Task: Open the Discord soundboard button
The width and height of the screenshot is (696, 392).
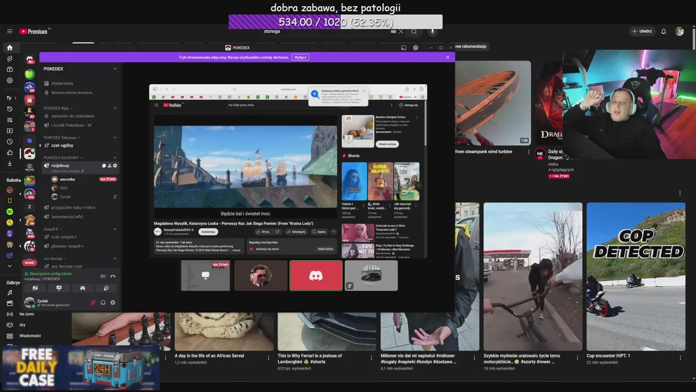Action: (106, 288)
